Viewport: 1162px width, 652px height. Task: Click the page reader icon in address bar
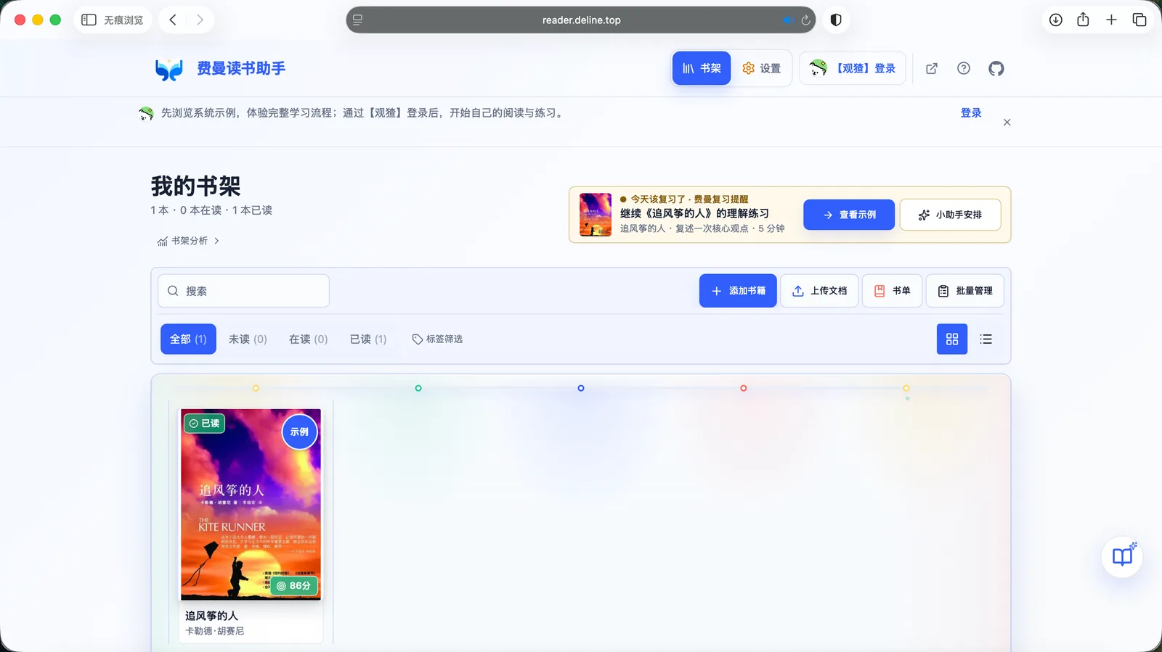[x=357, y=20]
